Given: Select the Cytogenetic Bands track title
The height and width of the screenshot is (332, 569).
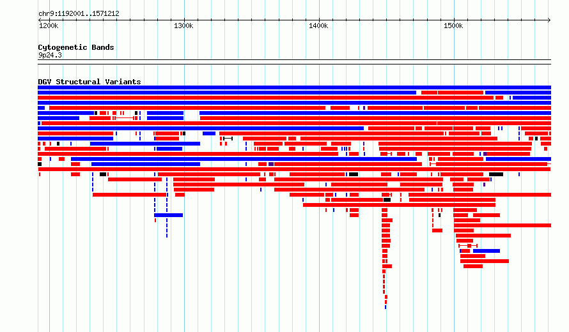Looking at the screenshot, I should [76, 47].
